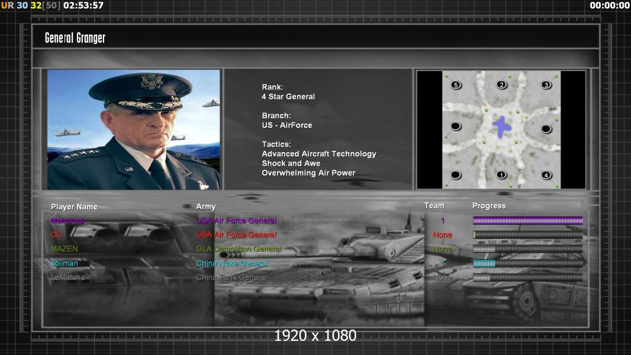This screenshot has height=355, width=631.
Task: Click Mohaned's team number 1
Action: pyautogui.click(x=443, y=221)
